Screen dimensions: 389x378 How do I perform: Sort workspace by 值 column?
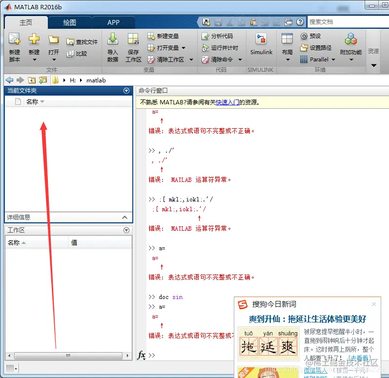point(100,242)
